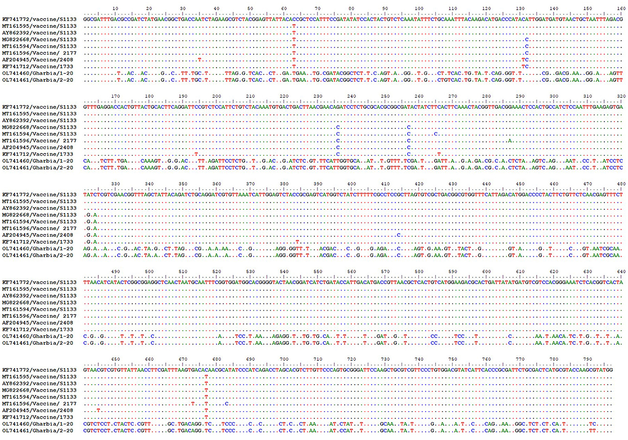Choose KF741712/Vaccine/1733 label in the 650–790 block

pos(38,417)
